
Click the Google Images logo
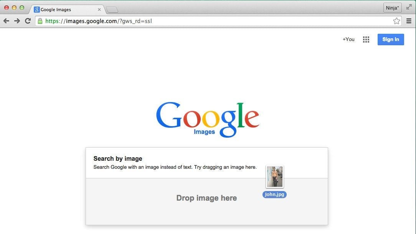coord(208,119)
